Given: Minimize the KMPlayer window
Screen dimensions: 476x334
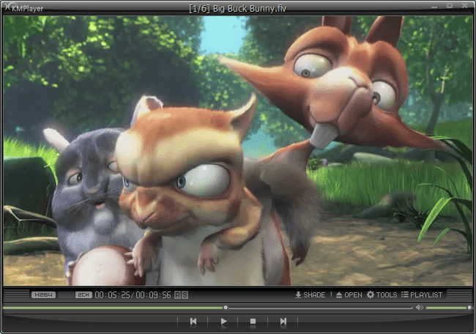Looking at the screenshot, I should click(x=434, y=6).
